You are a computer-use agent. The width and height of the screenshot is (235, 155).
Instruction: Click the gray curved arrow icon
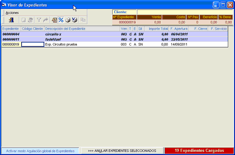click(46, 20)
